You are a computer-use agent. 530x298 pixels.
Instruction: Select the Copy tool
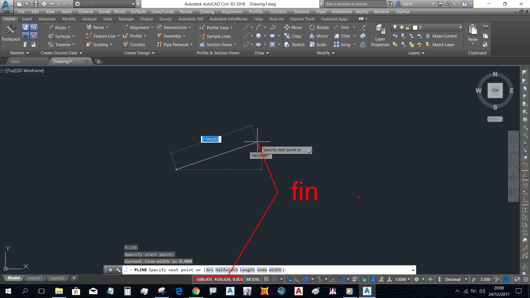pos(293,36)
